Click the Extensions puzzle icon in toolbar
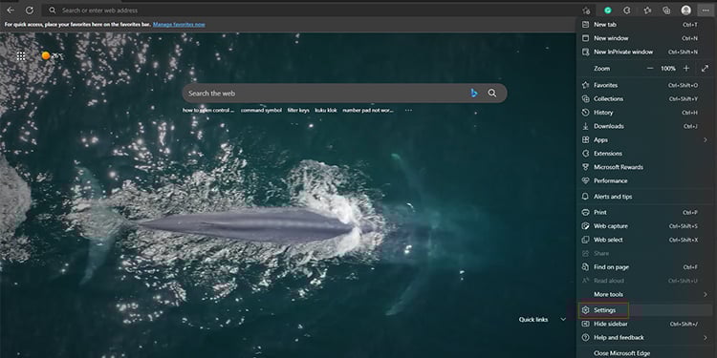The width and height of the screenshot is (717, 358). pyautogui.click(x=627, y=11)
